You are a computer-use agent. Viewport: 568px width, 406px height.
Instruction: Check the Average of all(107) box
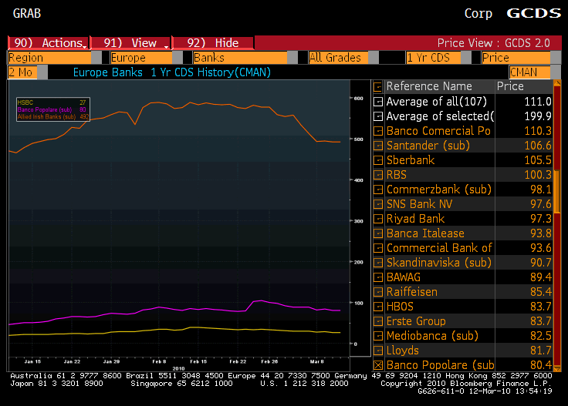pos(378,102)
